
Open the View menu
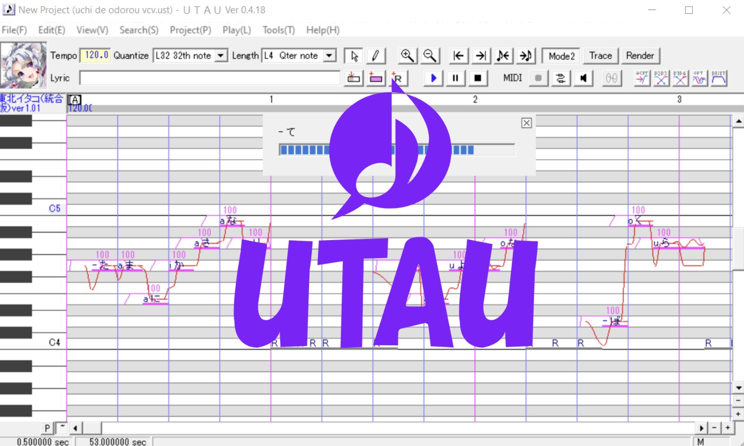[x=92, y=30]
